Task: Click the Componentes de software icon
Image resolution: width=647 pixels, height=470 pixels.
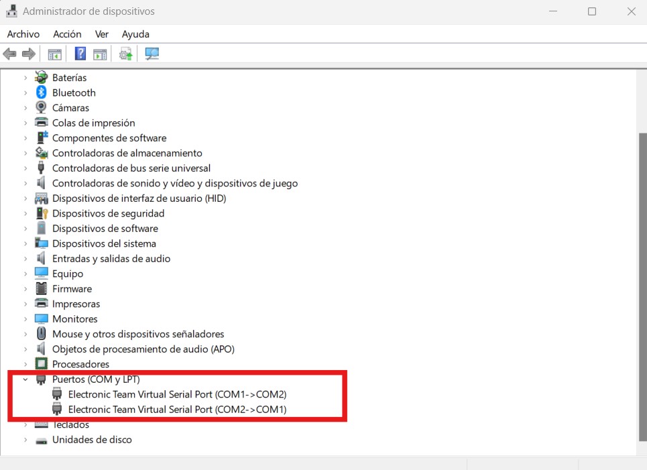Action: point(42,137)
